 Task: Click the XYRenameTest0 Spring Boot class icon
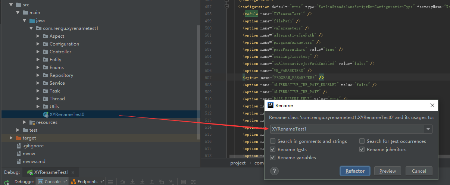coord(46,115)
